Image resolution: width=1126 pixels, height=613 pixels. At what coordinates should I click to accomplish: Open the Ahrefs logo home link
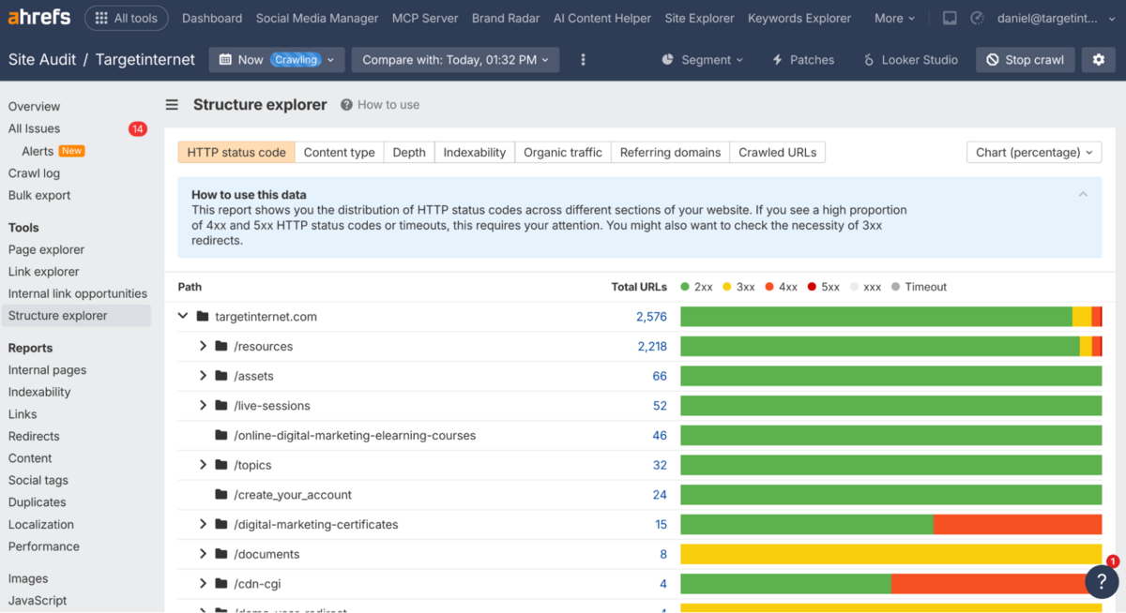[x=41, y=18]
